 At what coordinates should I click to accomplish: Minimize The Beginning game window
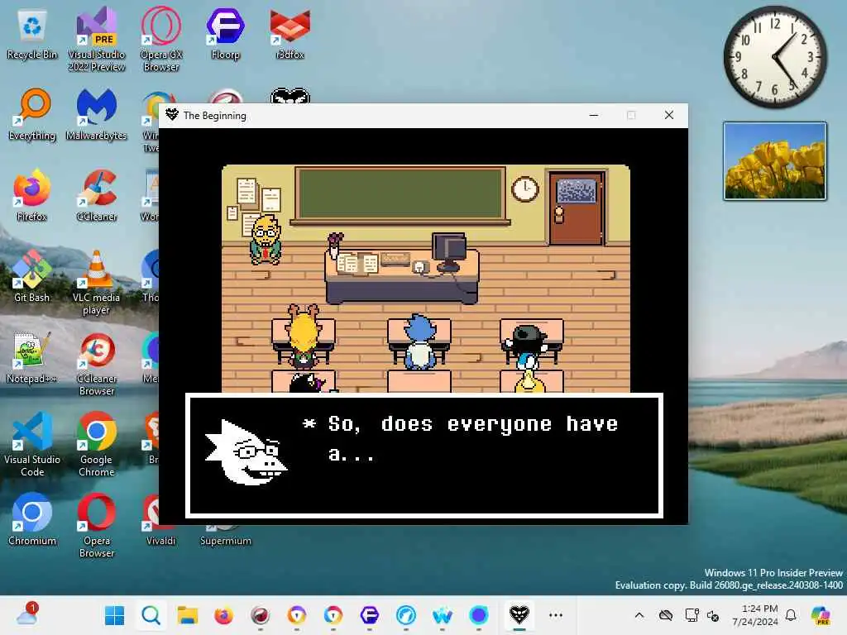(x=594, y=115)
